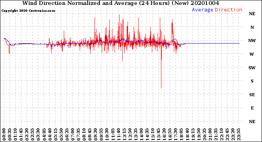262x142 pixels.
Task: Click the chart title text
Action: pyautogui.click(x=121, y=3)
